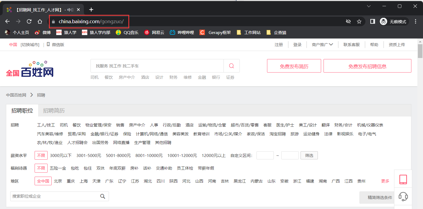Reload the page with the refresh icon

29,22
